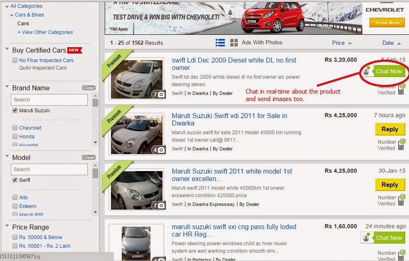Viewport: 409px width, 261px height.
Task: Clear the Model filter
Action: tap(89, 157)
